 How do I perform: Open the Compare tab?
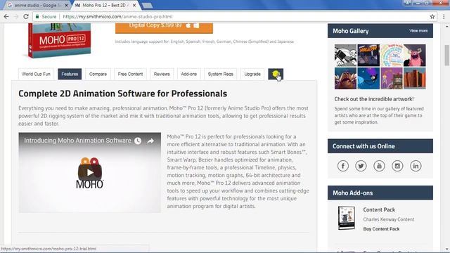pos(98,74)
